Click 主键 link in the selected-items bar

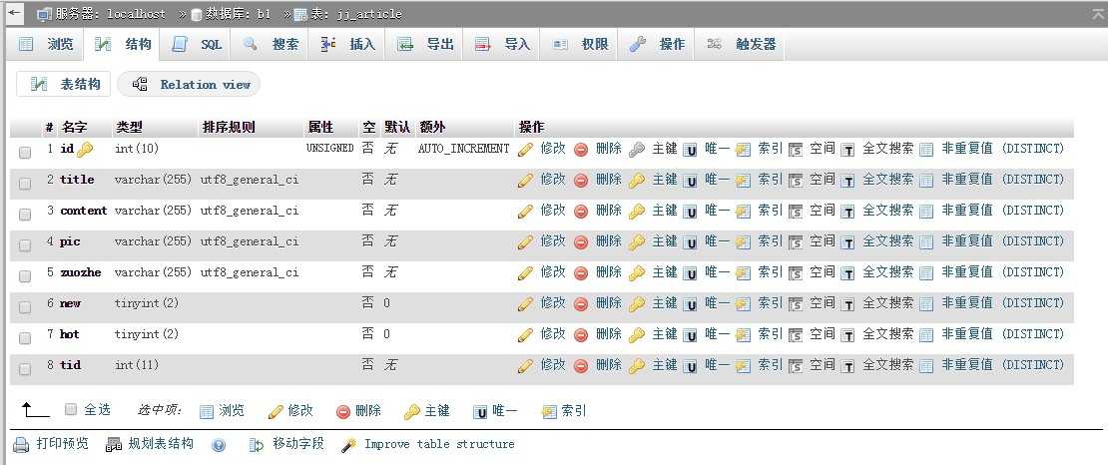(436, 410)
